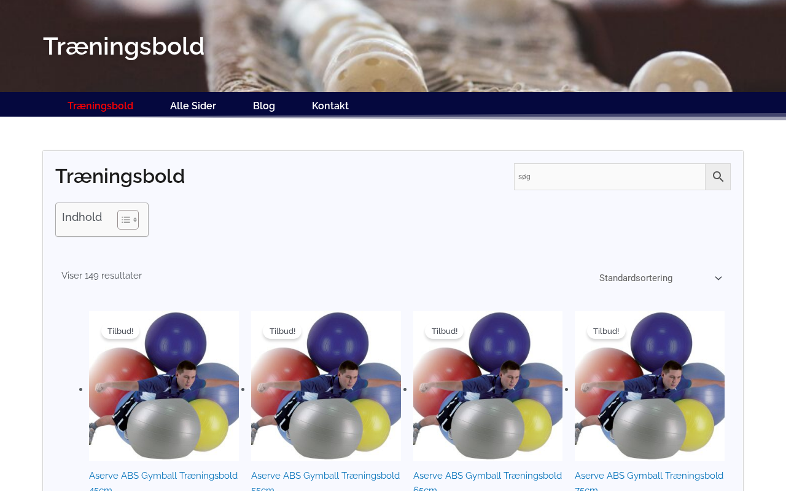Click the Aserve ABS Gymball Træningsbold 55cm link
Image resolution: width=786 pixels, height=491 pixels.
(325, 481)
